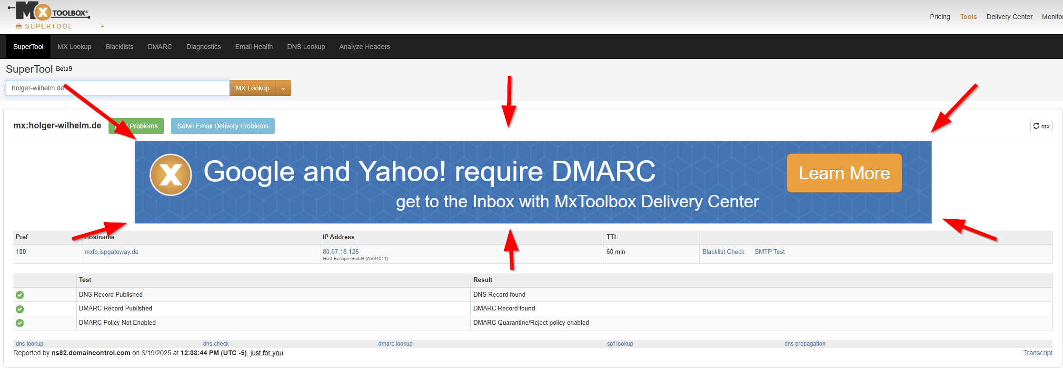Click Solve Email Delivery Problems button
This screenshot has height=368, width=1063.
tap(223, 126)
